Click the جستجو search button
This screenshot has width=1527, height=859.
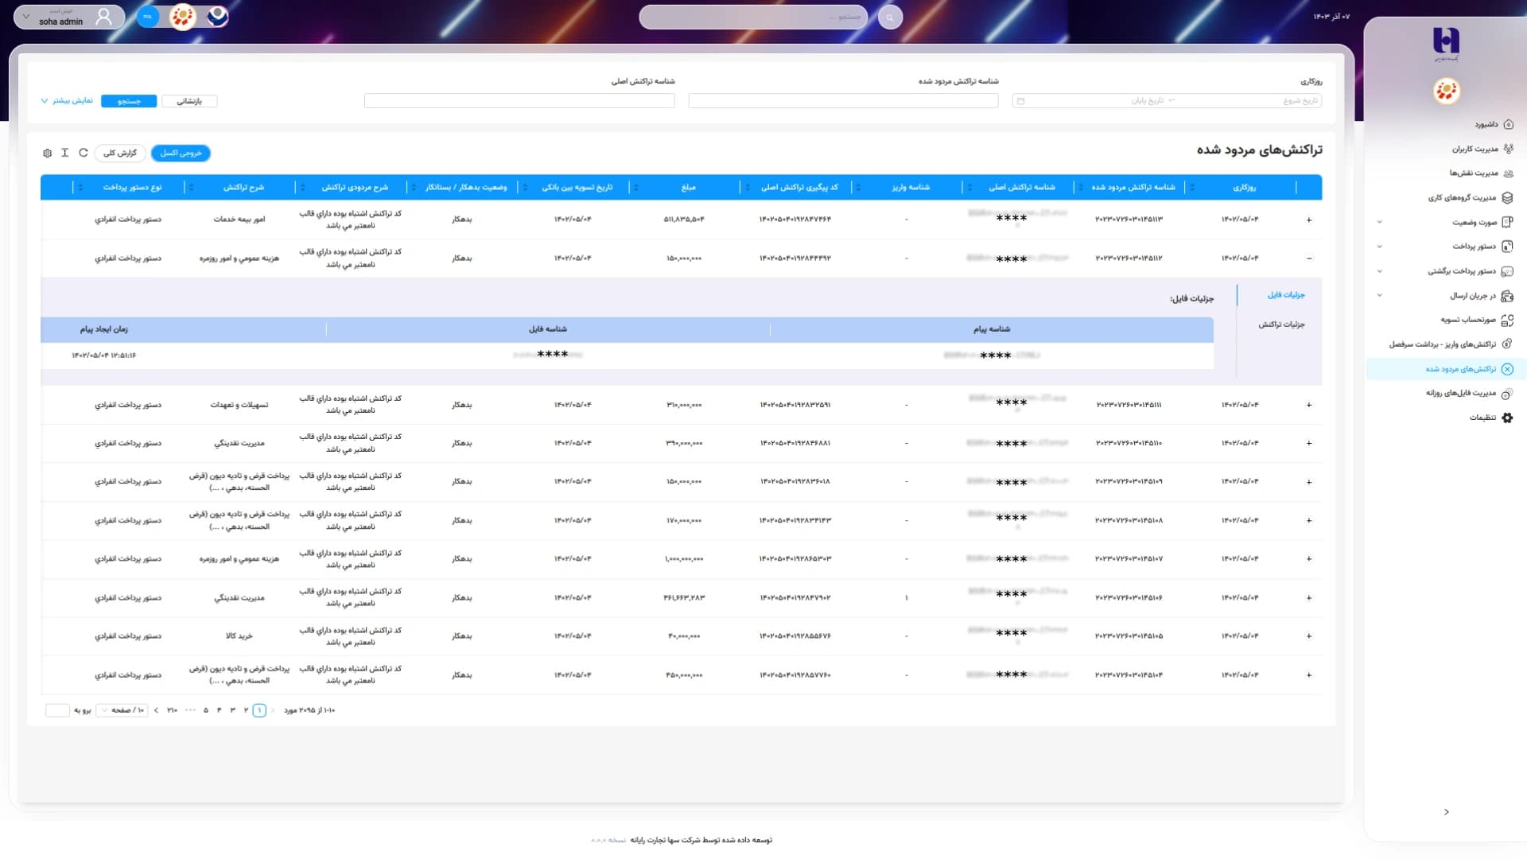[x=129, y=101]
